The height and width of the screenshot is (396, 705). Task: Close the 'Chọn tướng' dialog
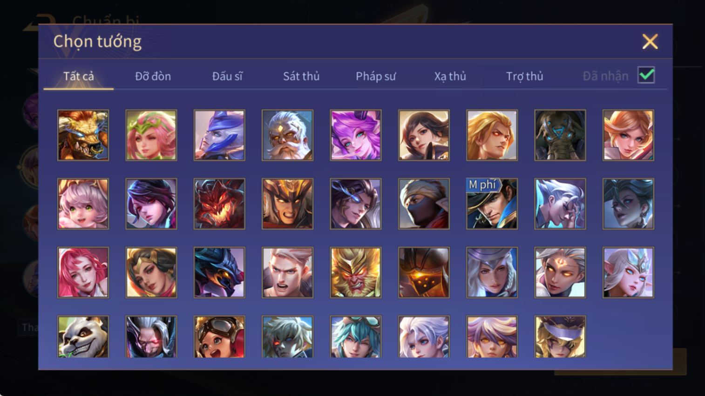[650, 42]
